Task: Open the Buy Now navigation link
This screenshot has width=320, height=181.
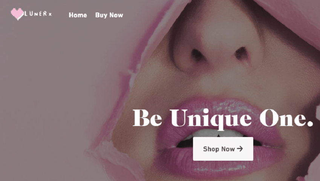Action: (109, 15)
